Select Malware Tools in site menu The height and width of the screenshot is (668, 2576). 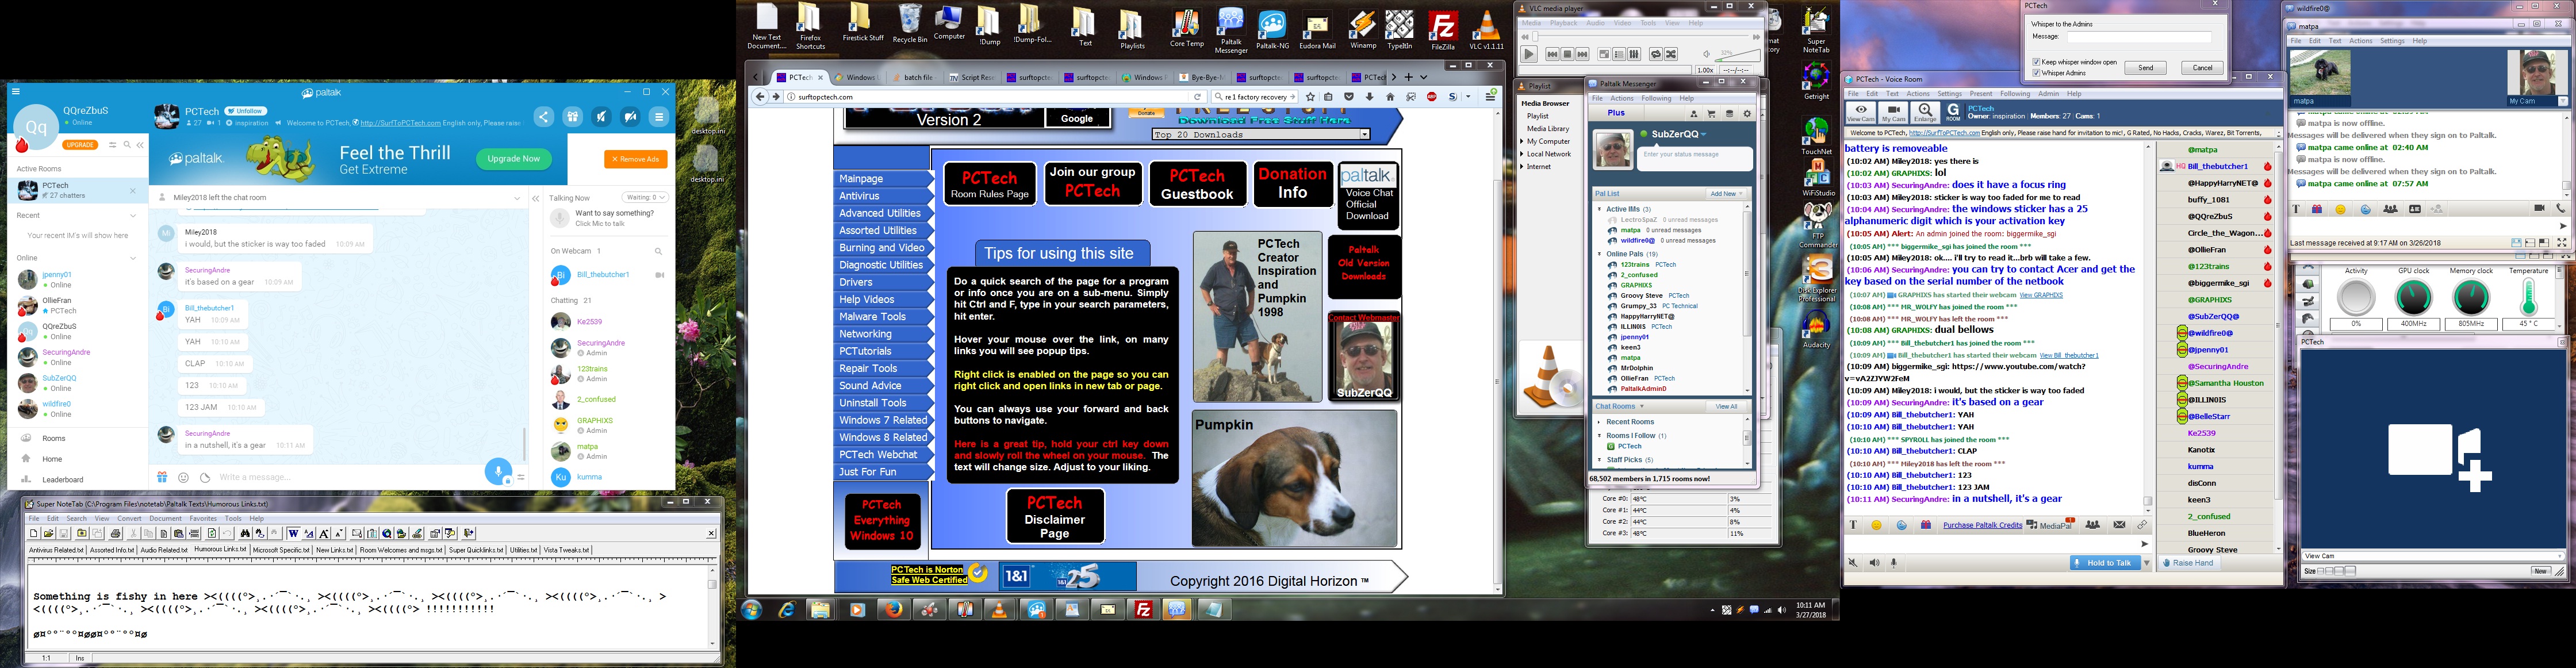[x=883, y=316]
